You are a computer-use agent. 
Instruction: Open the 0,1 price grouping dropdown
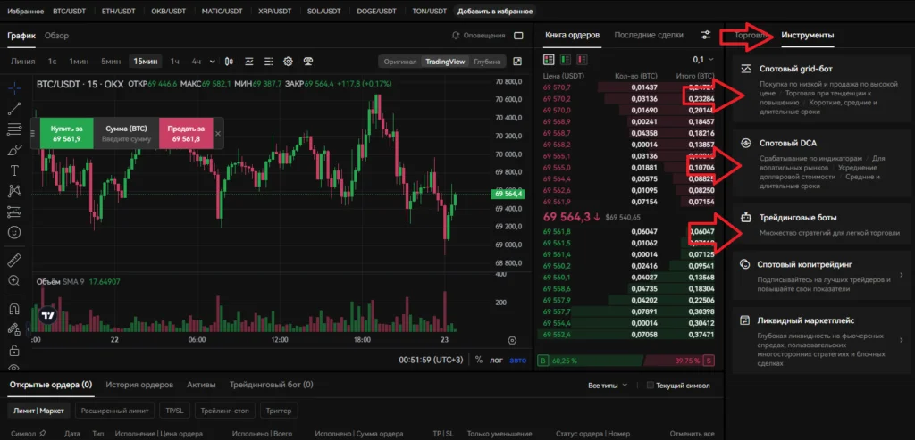click(704, 59)
